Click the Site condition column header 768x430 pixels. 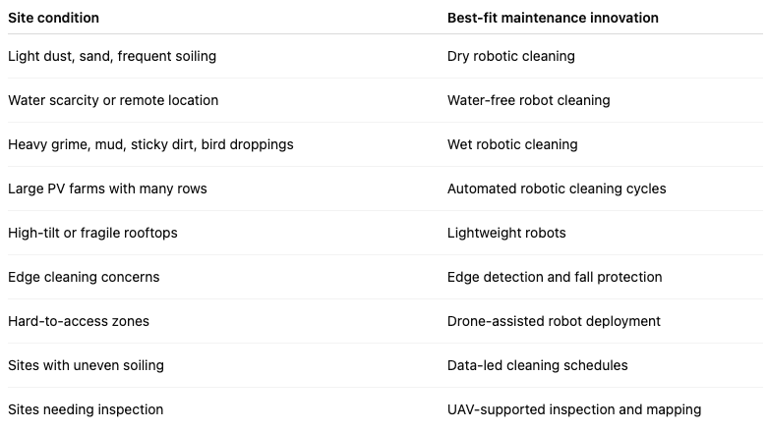click(x=53, y=18)
